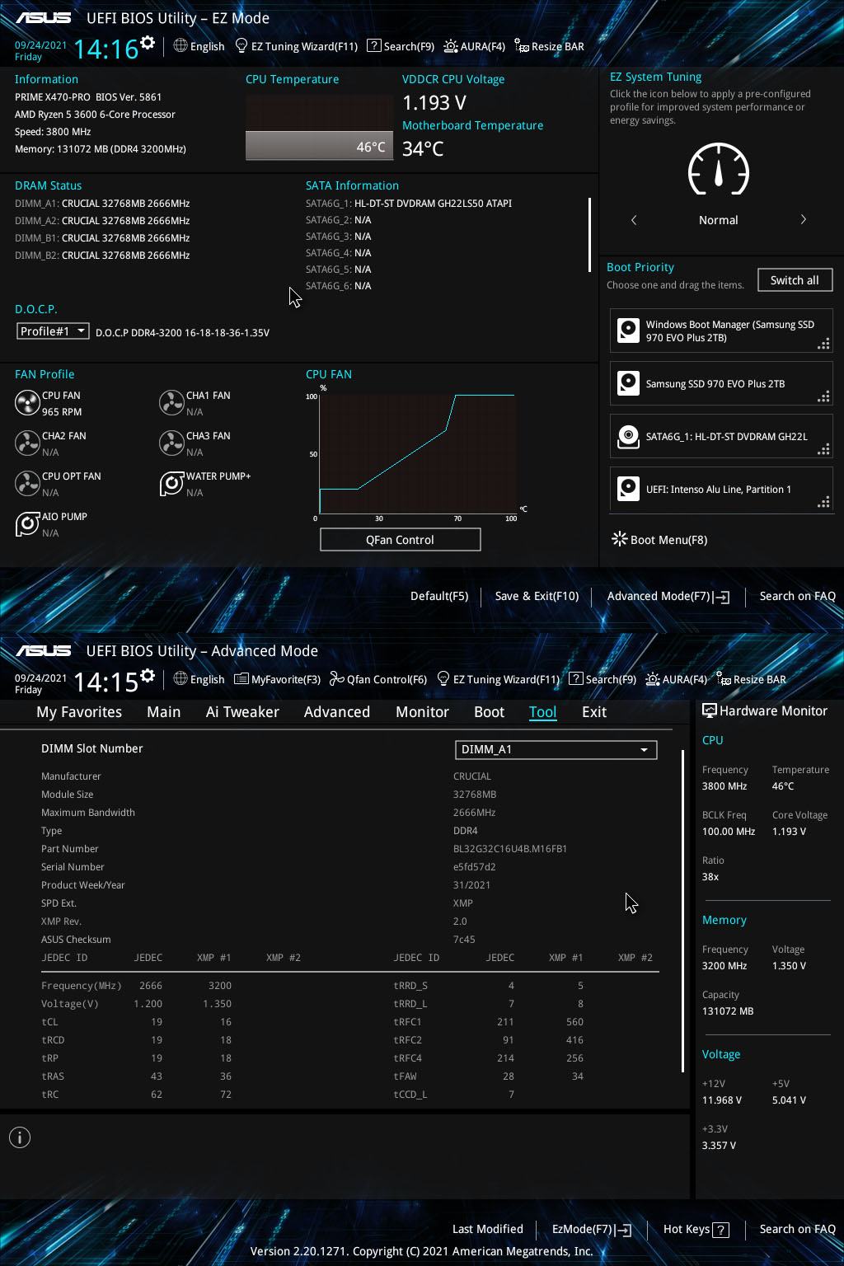Click the AIO PUMP icon

(27, 524)
